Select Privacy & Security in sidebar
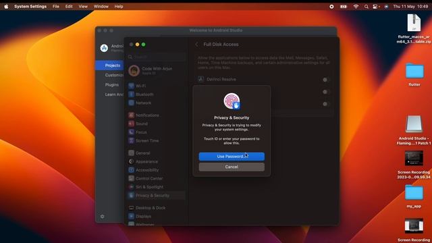The width and height of the screenshot is (432, 243). click(157, 195)
